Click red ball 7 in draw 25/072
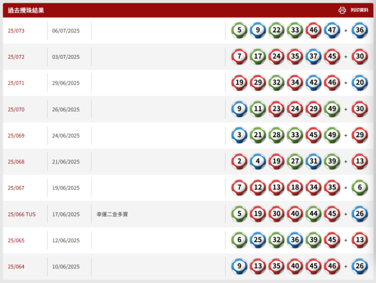Image resolution: width=376 pixels, height=283 pixels. click(239, 56)
